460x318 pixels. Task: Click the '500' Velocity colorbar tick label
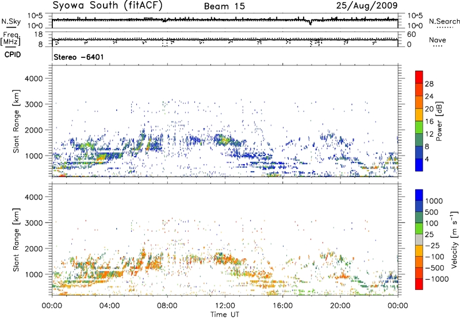click(432, 212)
